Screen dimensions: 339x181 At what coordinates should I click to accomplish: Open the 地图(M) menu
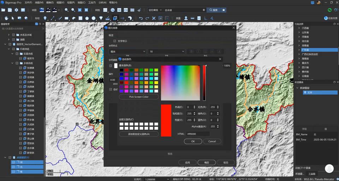(x=39, y=2)
